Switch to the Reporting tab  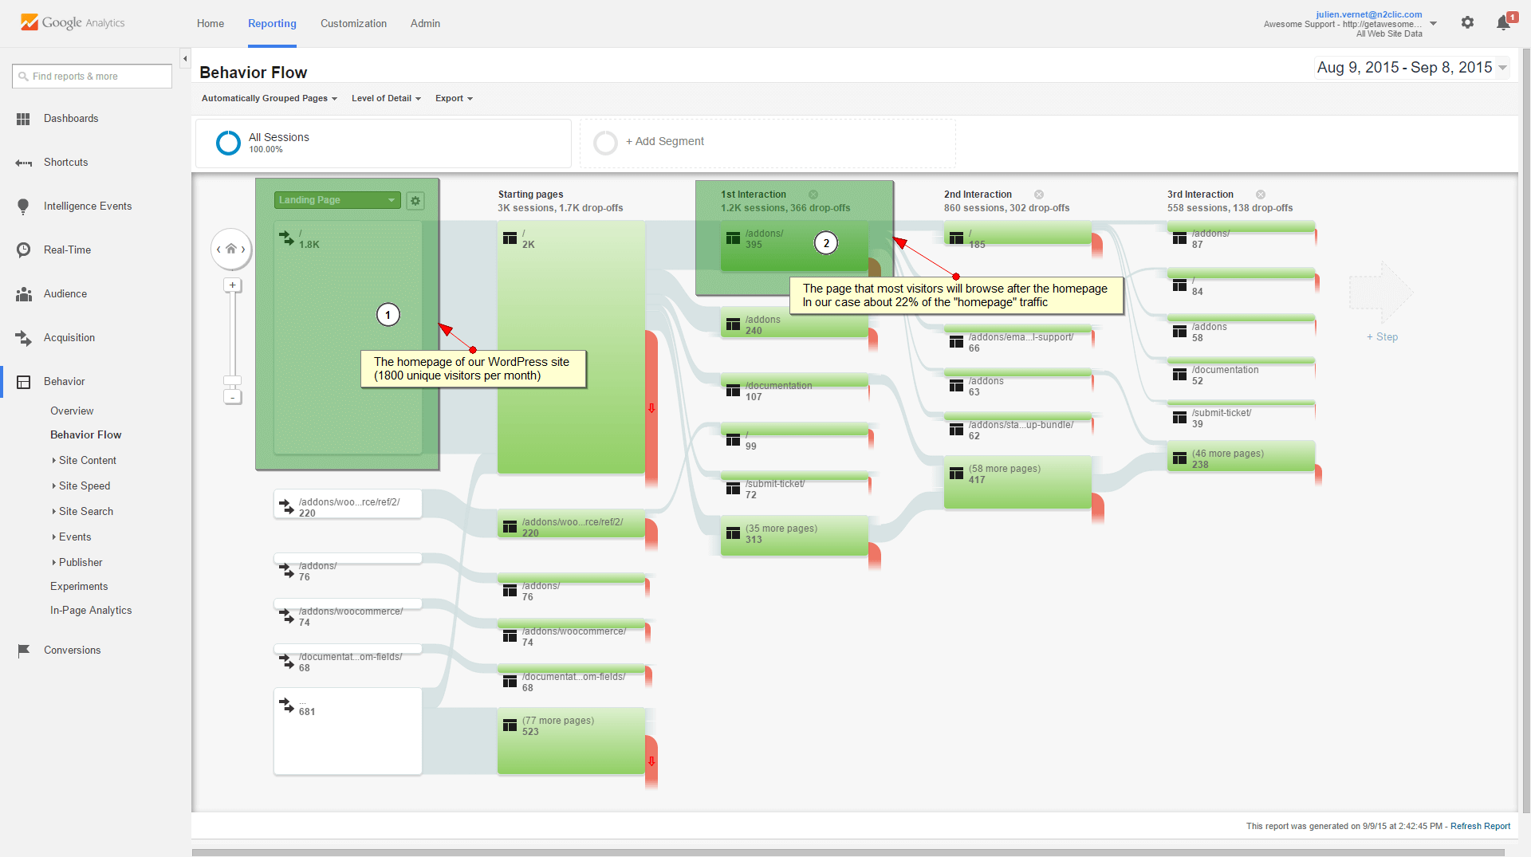[272, 24]
